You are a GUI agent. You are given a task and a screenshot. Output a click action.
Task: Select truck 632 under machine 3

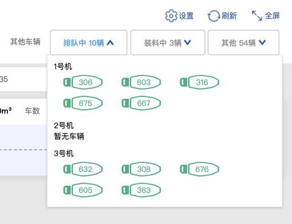tap(83, 169)
